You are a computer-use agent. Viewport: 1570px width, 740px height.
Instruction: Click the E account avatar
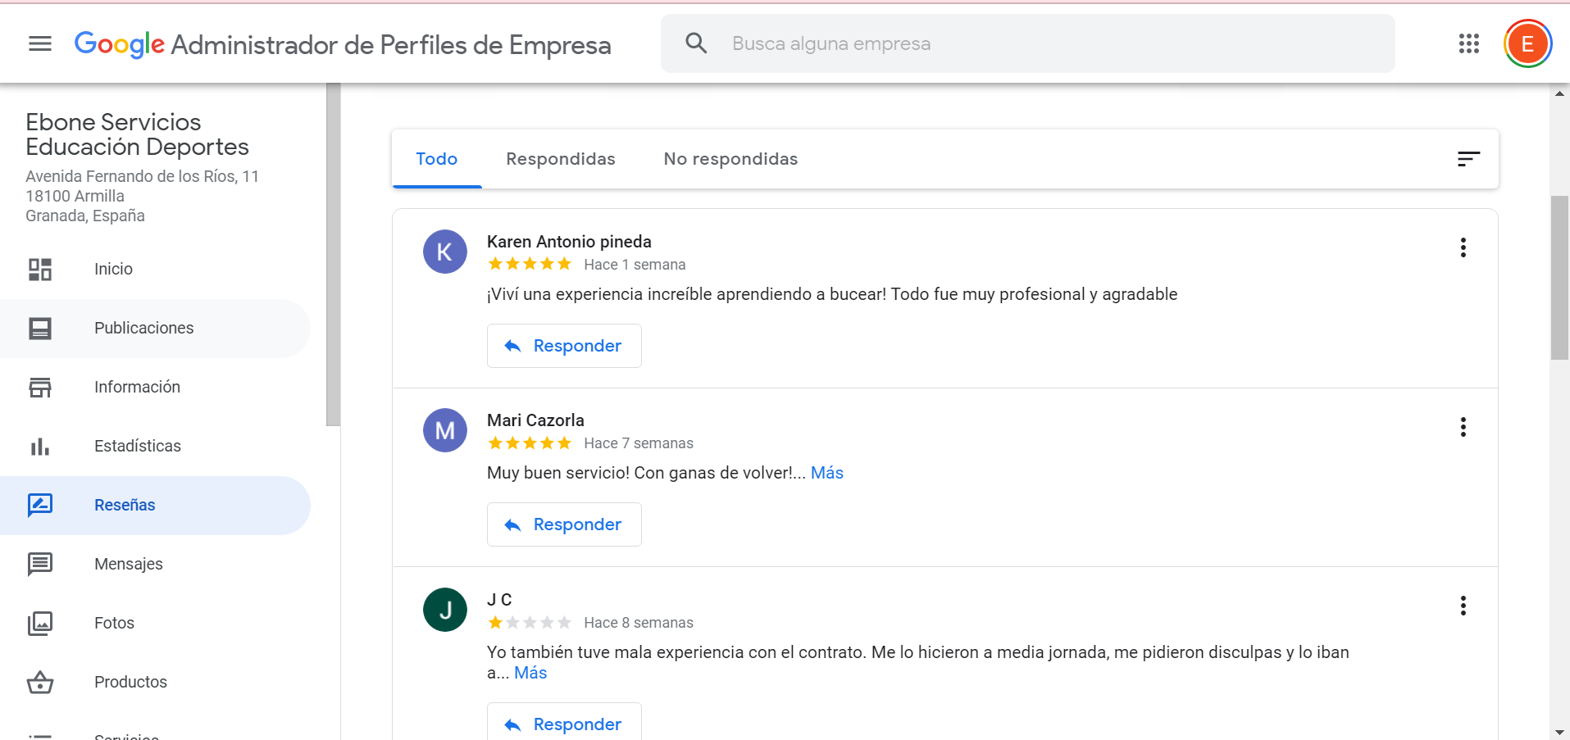(1527, 43)
